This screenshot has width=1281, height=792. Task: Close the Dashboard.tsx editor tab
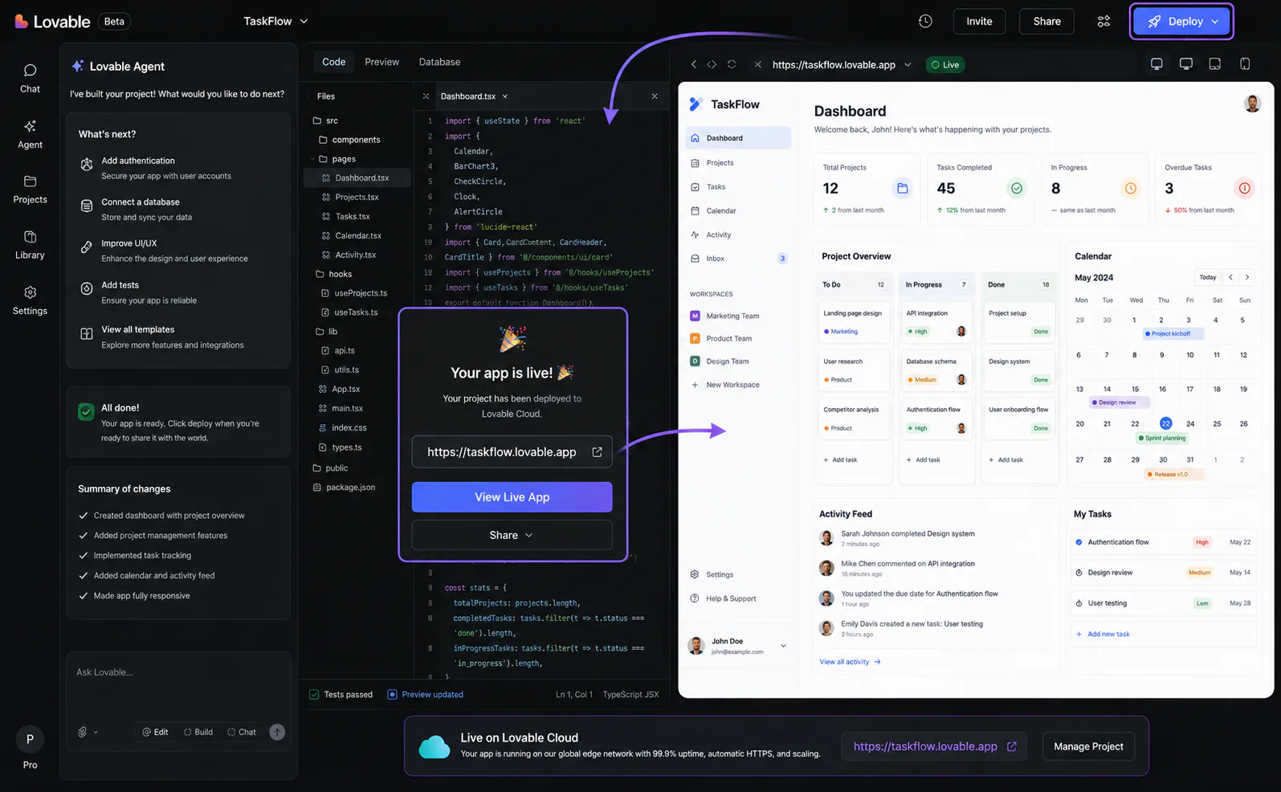655,96
